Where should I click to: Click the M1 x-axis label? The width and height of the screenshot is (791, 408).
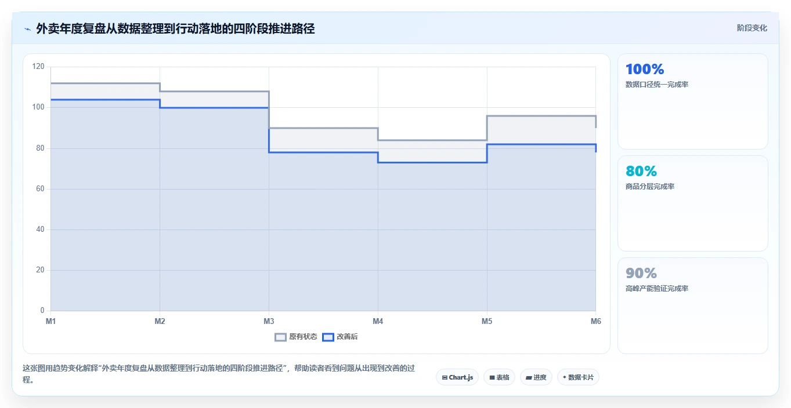(x=50, y=321)
